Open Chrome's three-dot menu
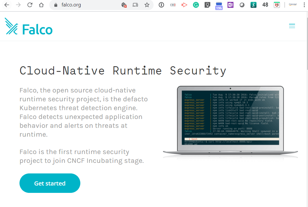The width and height of the screenshot is (308, 207). tap(304, 5)
